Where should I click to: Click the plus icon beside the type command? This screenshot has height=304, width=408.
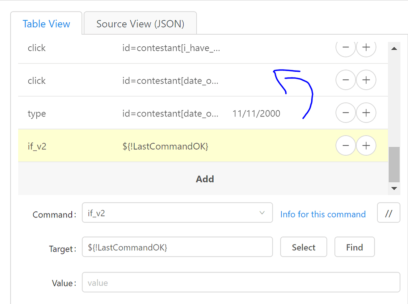pos(366,113)
